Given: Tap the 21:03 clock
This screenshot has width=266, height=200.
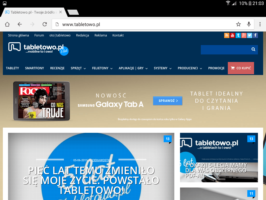Looking at the screenshot, I should coord(258,3).
